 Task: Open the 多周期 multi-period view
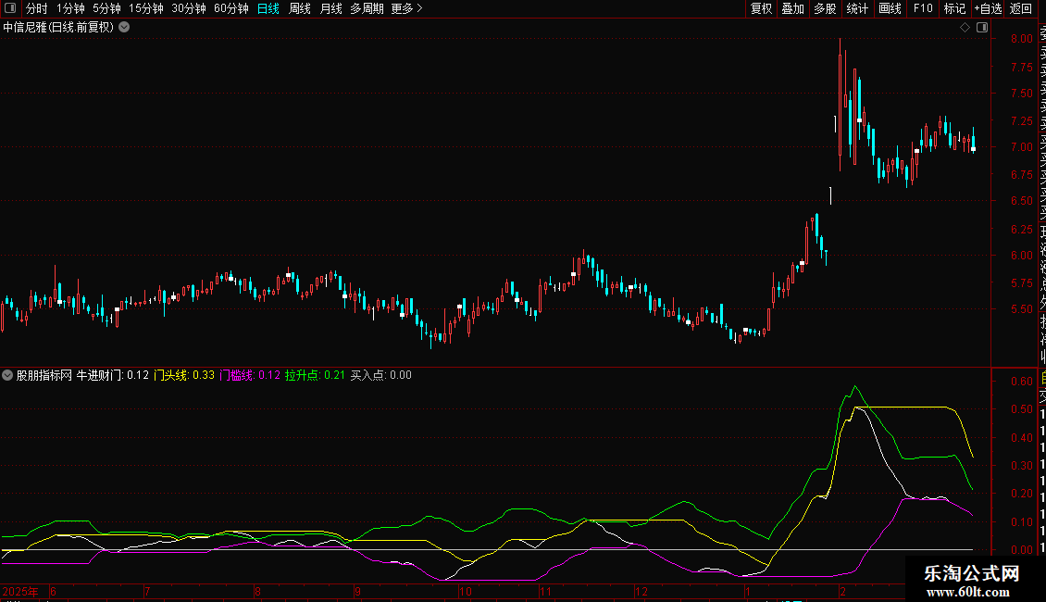tap(367, 9)
